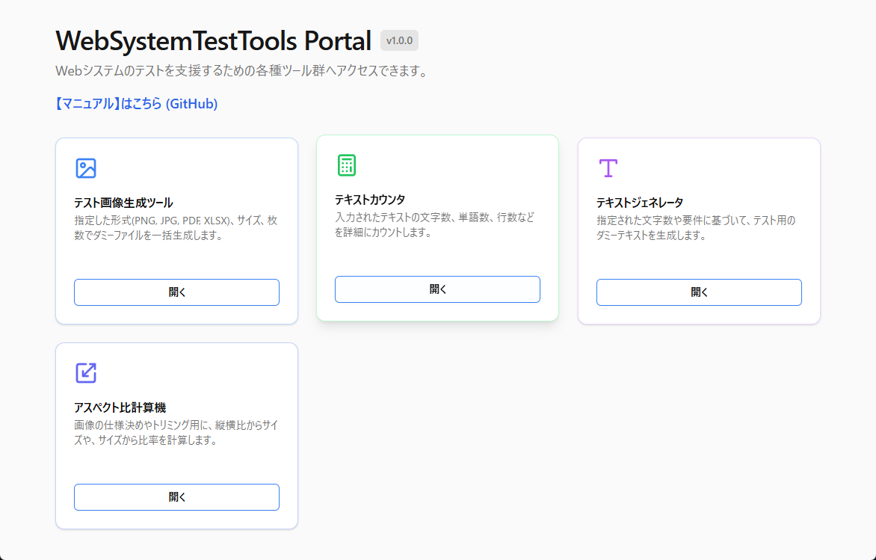Image resolution: width=876 pixels, height=560 pixels.
Task: Launch テキストジェネレータ using its 開く button
Action: pos(699,292)
